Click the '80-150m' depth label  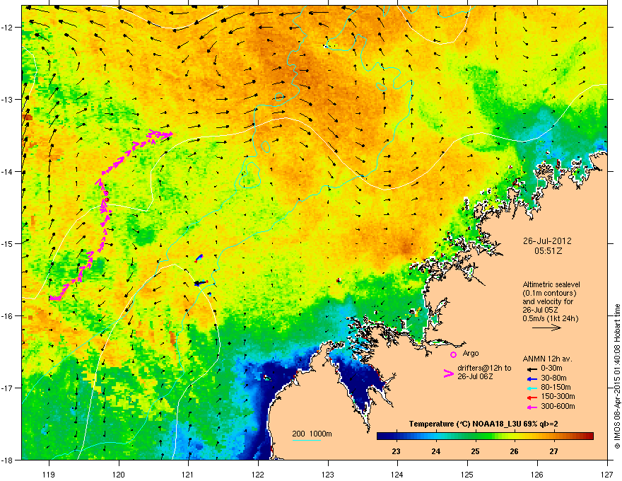[x=556, y=388]
